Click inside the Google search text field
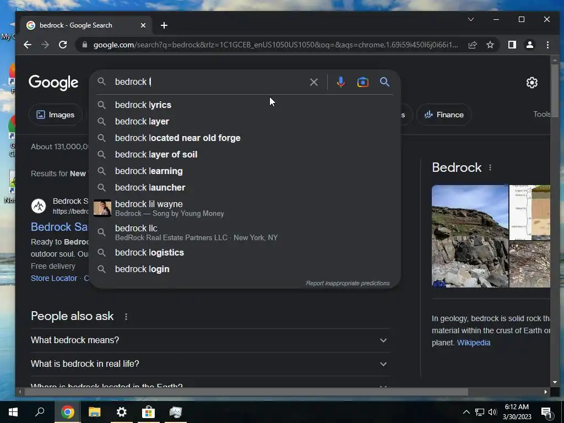 (209, 82)
